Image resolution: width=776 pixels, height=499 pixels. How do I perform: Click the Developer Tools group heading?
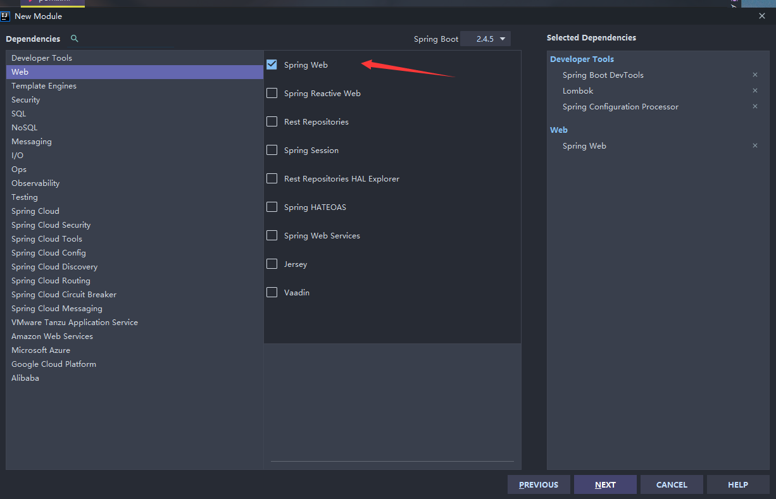point(582,59)
